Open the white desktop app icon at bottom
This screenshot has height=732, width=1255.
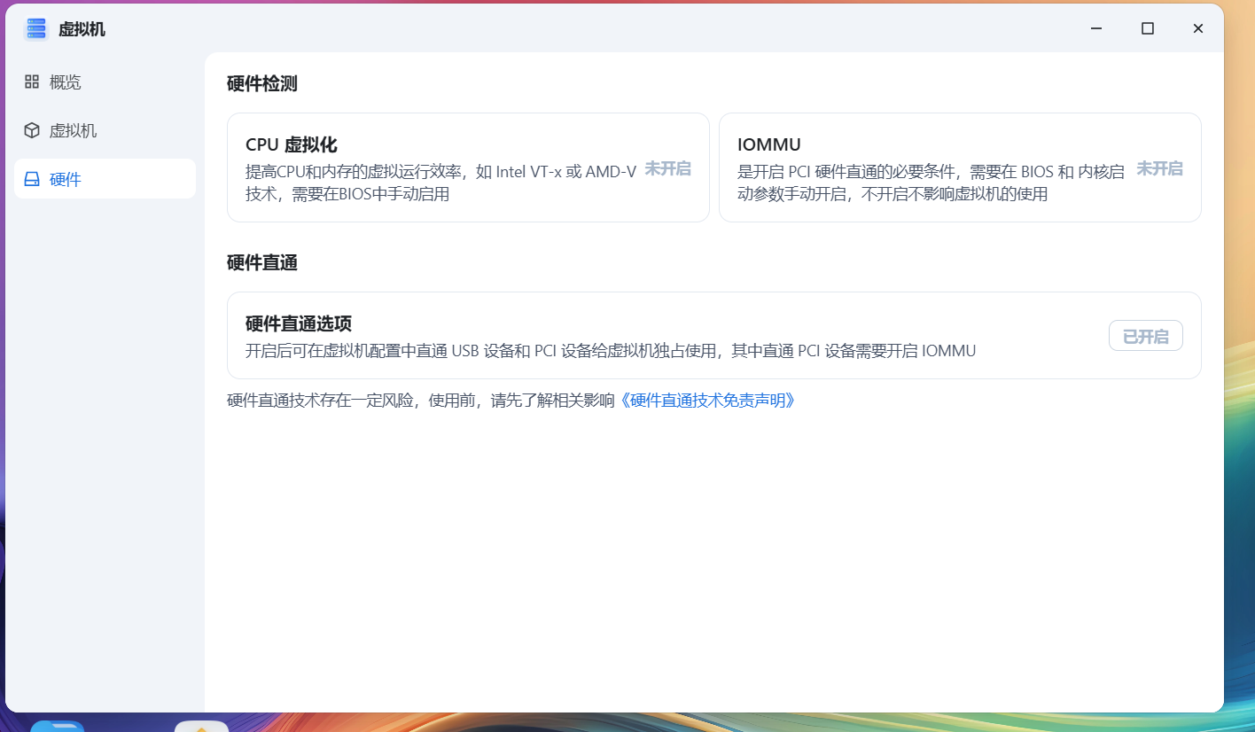click(x=201, y=726)
